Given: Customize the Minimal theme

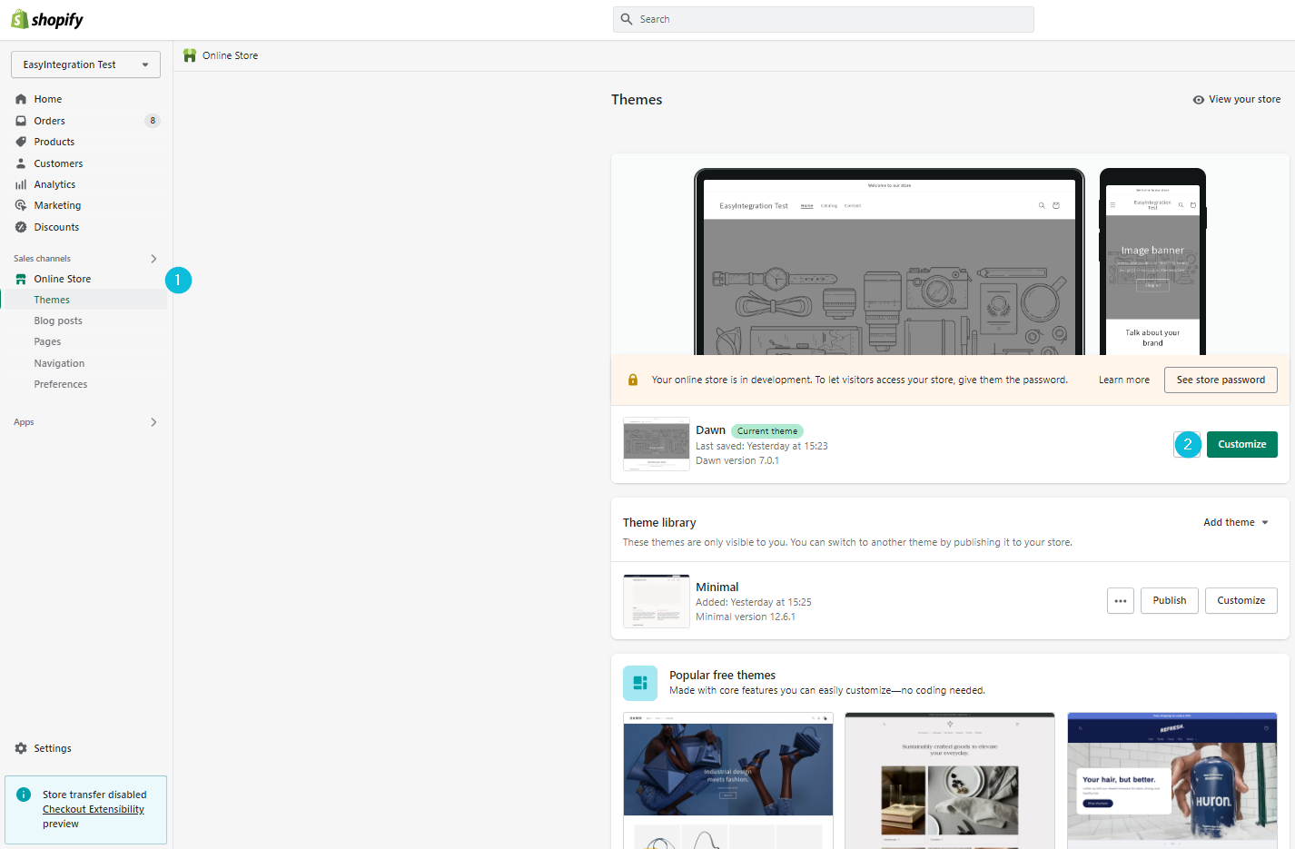Looking at the screenshot, I should point(1241,601).
